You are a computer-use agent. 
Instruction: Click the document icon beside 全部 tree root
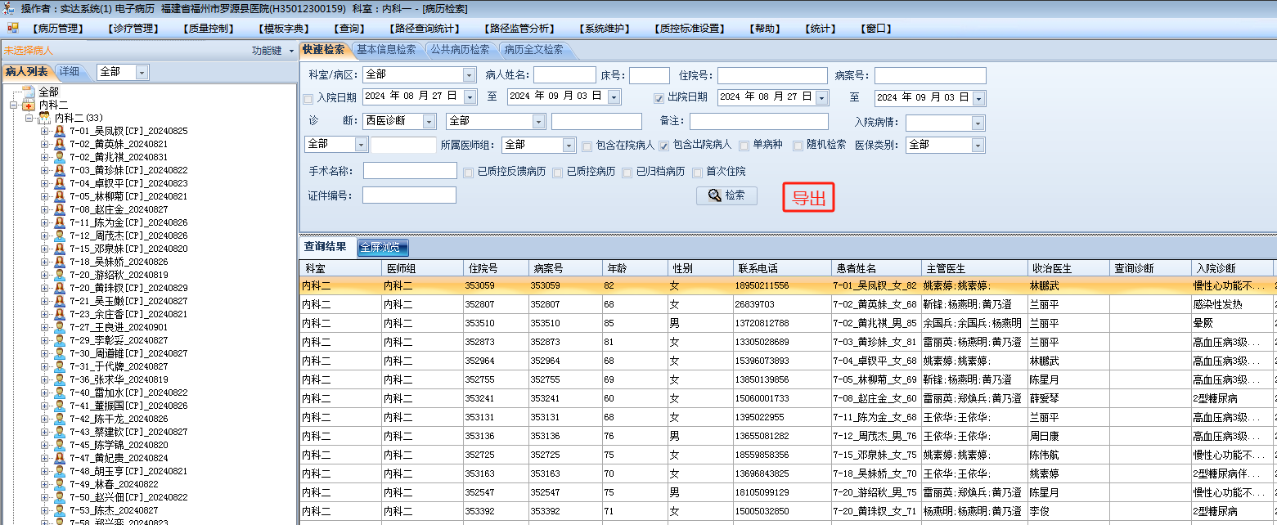(28, 92)
